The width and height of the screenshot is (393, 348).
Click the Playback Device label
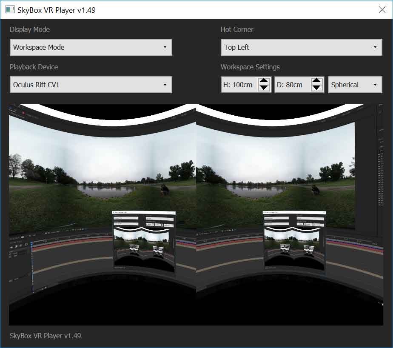[34, 67]
